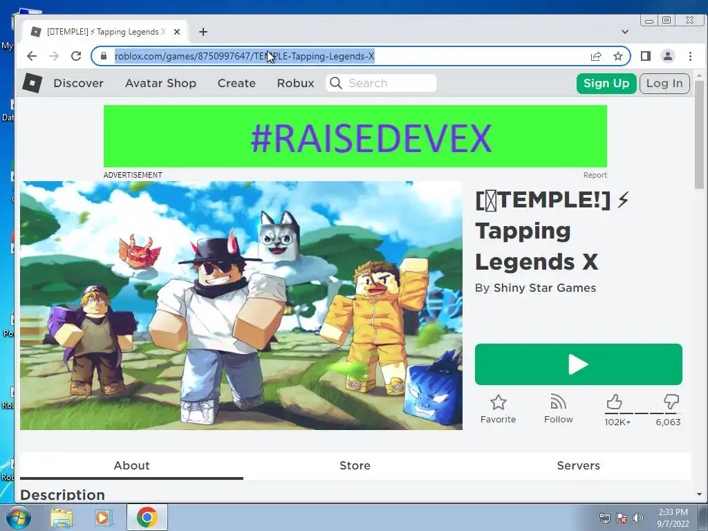This screenshot has width=708, height=531.
Task: Report the advertisement
Action: point(595,175)
